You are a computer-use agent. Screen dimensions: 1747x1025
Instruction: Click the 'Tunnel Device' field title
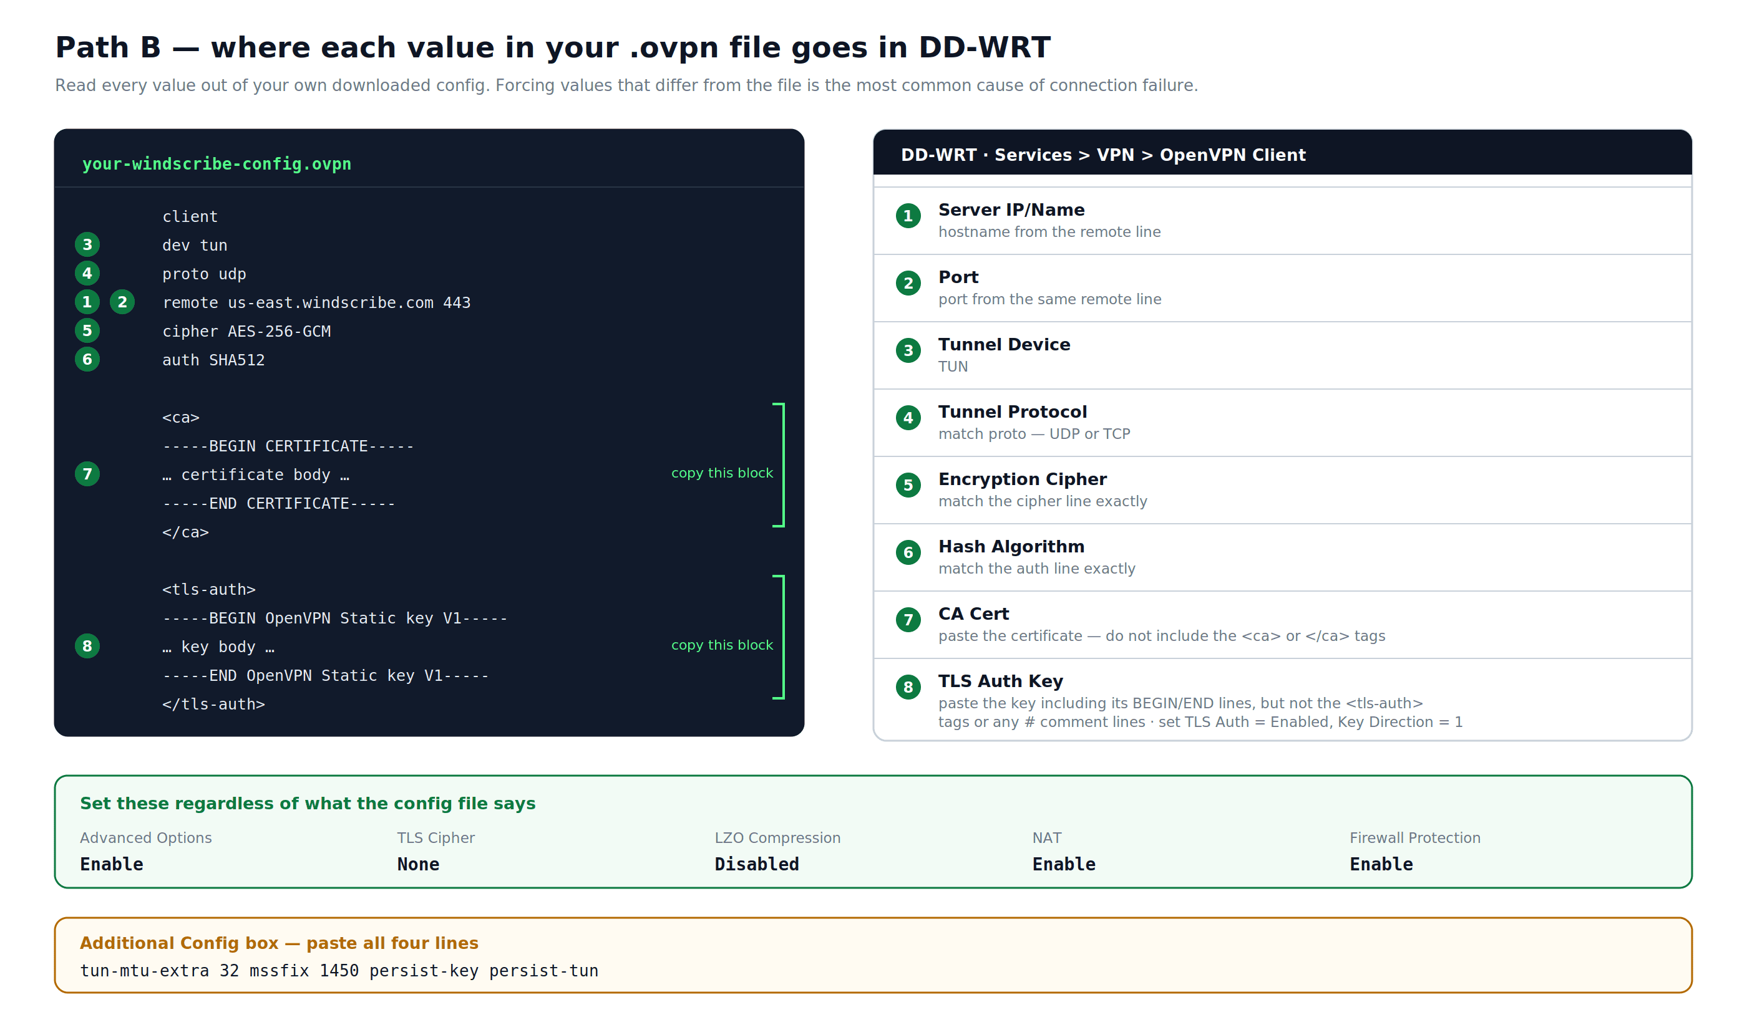tap(1004, 344)
